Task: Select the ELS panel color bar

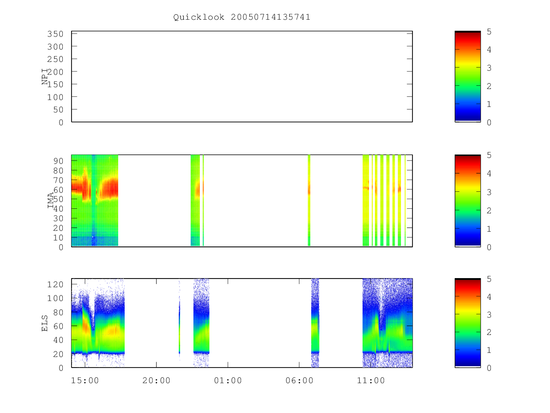Action: click(467, 323)
